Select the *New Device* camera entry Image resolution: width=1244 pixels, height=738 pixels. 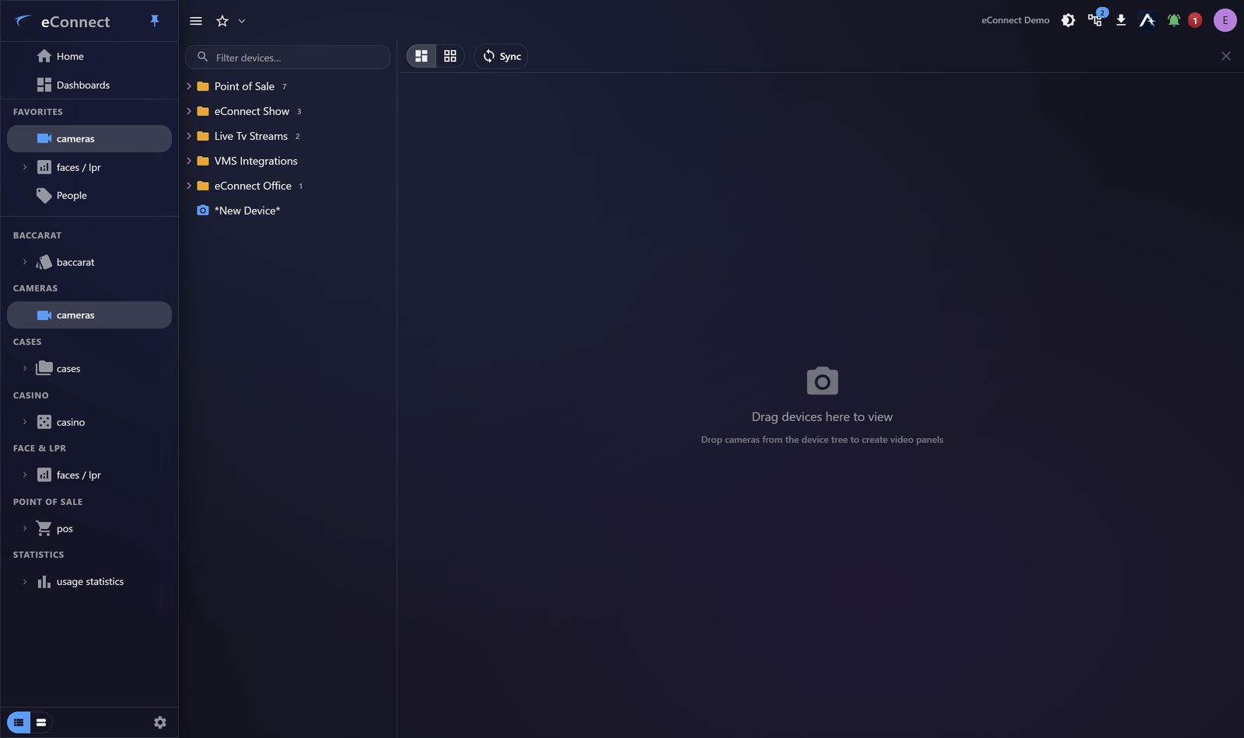click(247, 211)
